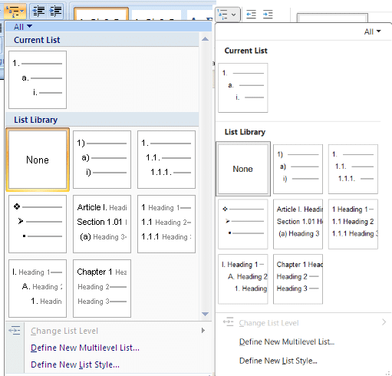The image size is (392, 376).
Task: Choose Chapter 1 heading list in left panel
Action: [x=102, y=289]
